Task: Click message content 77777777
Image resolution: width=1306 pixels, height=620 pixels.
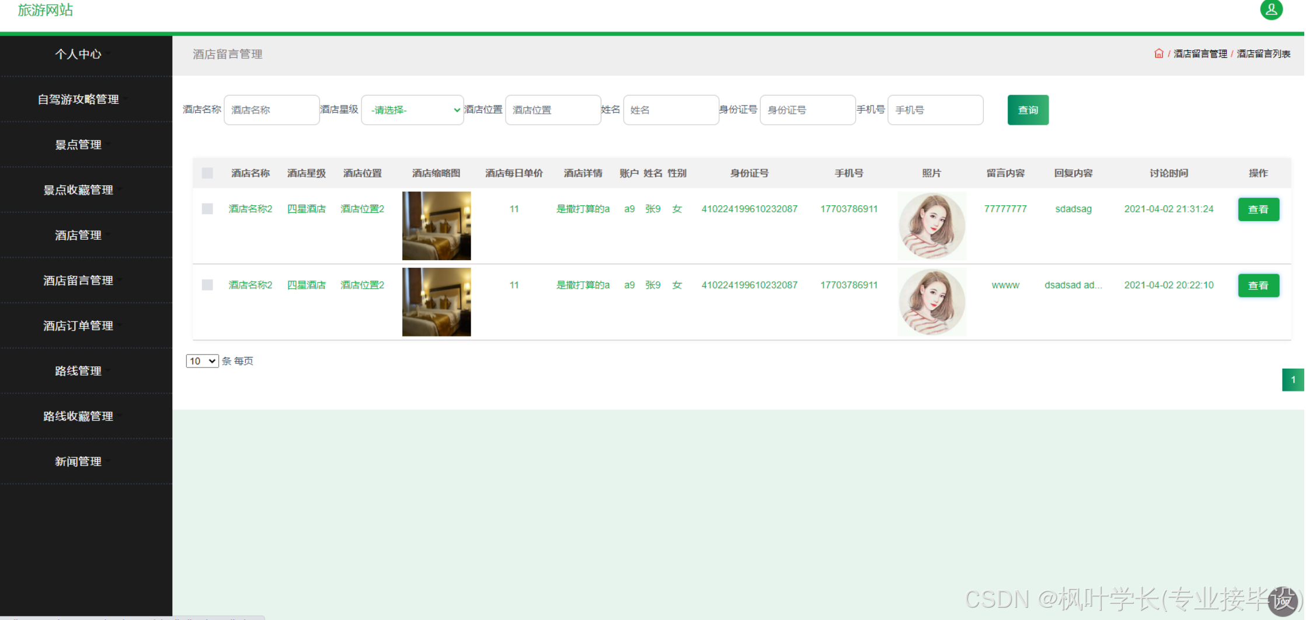Action: pyautogui.click(x=1005, y=209)
